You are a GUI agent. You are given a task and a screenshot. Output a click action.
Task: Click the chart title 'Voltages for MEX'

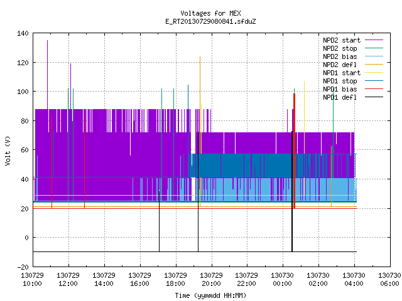tap(210, 13)
